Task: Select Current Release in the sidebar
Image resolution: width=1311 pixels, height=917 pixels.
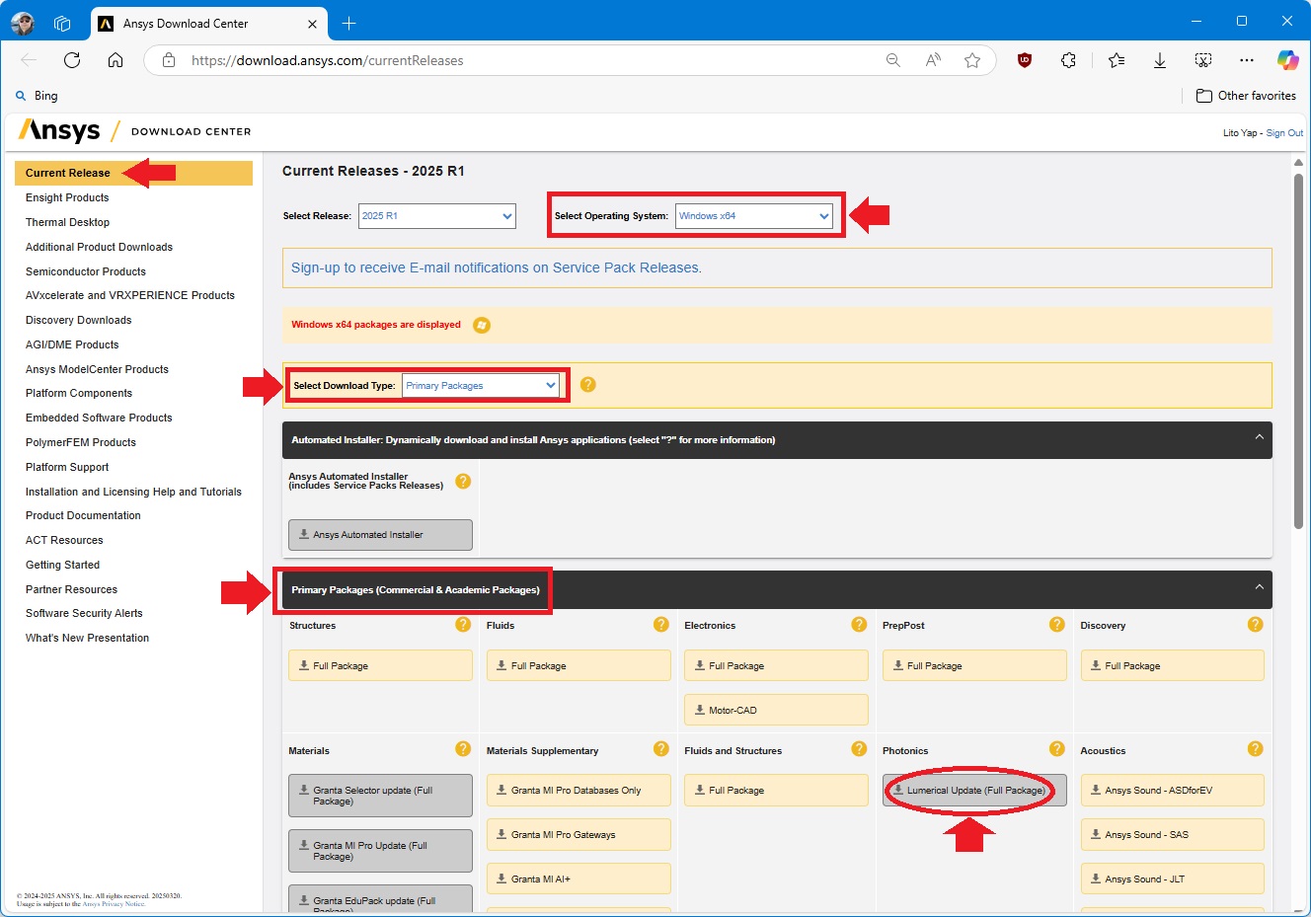Action: pyautogui.click(x=68, y=173)
